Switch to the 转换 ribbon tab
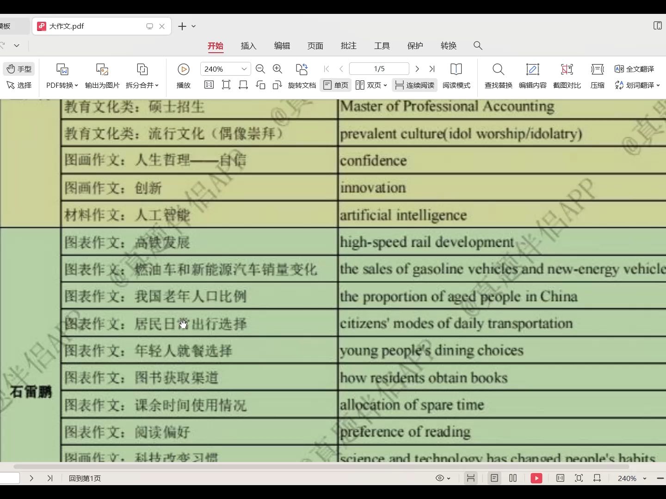 point(449,46)
